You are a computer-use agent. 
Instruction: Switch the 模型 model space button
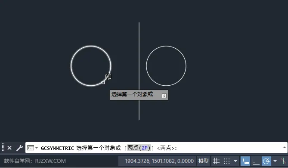(204, 161)
